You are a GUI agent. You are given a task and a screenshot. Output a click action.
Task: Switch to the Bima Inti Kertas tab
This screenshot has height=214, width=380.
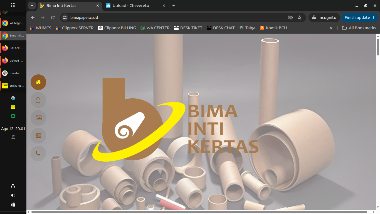tap(69, 6)
